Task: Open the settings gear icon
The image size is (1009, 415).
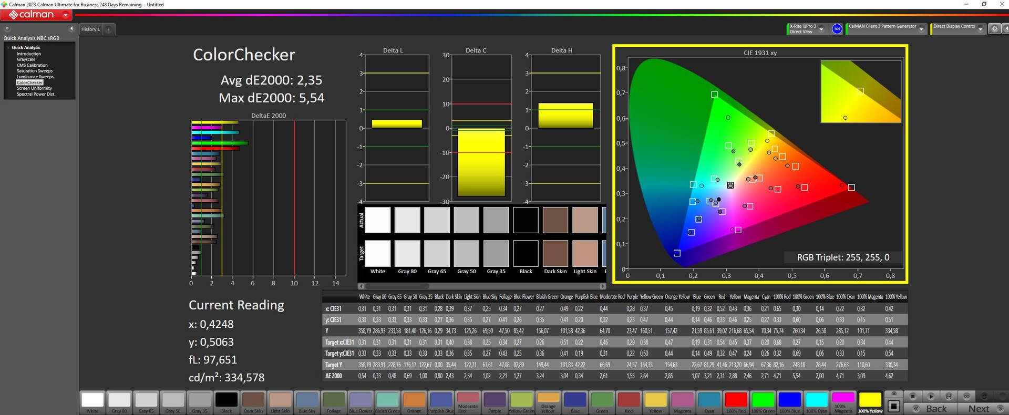Action: point(994,29)
